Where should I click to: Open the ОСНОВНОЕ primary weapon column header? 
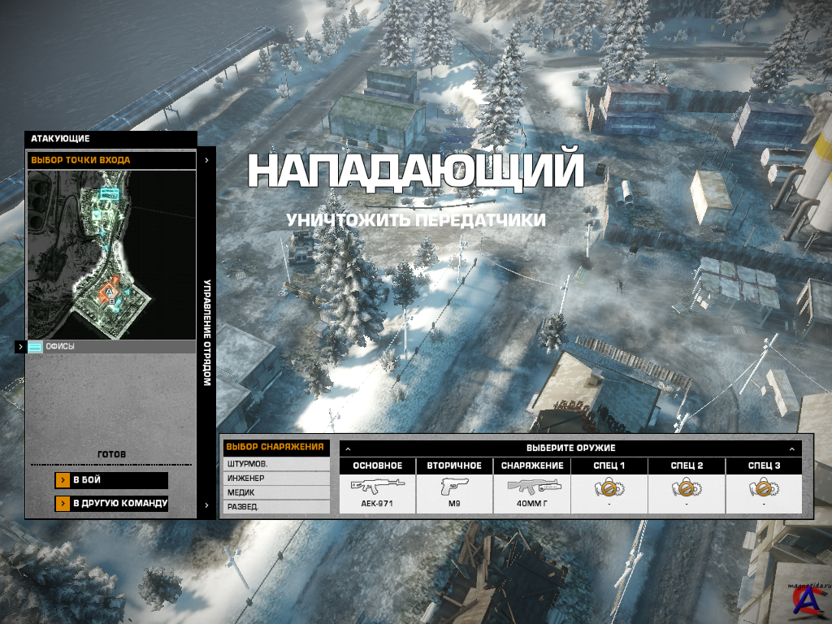click(378, 466)
